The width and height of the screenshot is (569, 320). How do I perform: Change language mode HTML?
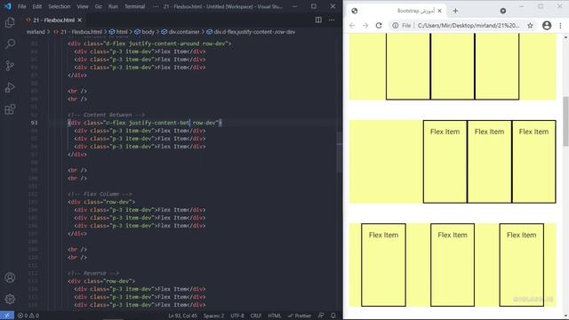point(275,316)
